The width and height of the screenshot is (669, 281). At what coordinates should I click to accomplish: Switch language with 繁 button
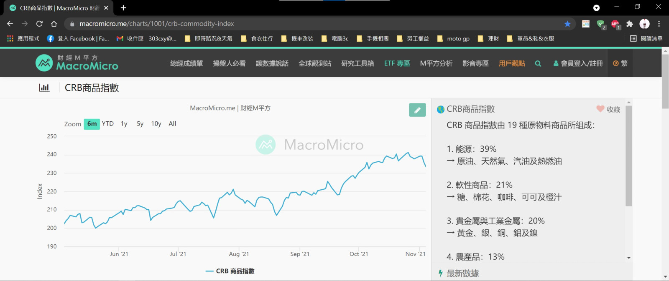620,63
